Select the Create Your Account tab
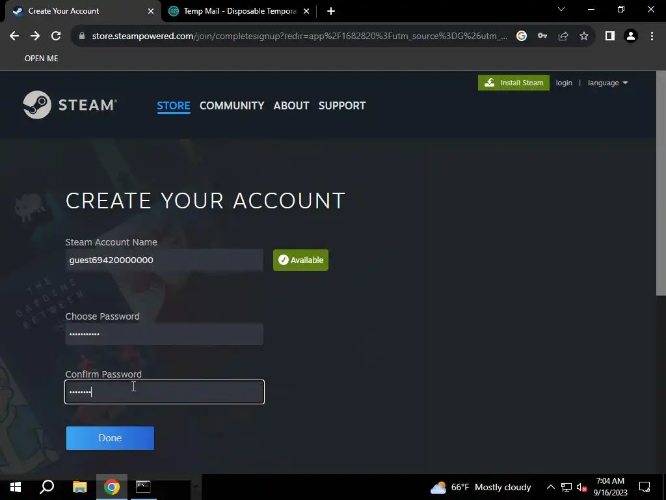Image resolution: width=666 pixels, height=500 pixels. pyautogui.click(x=83, y=11)
